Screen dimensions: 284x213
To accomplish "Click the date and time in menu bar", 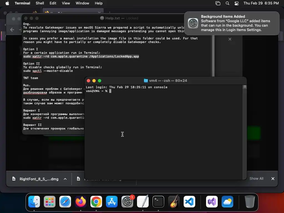I will pos(261,3).
